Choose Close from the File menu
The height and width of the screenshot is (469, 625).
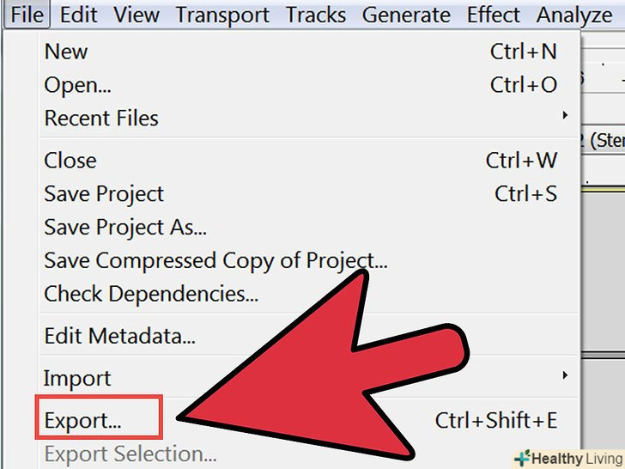click(x=70, y=161)
